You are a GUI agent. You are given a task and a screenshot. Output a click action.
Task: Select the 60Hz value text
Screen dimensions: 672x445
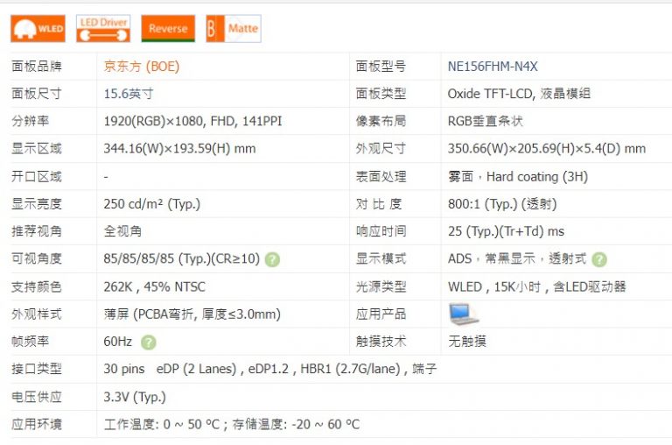click(118, 342)
